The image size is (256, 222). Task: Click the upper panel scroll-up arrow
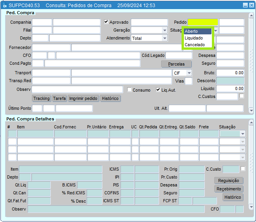point(251,15)
